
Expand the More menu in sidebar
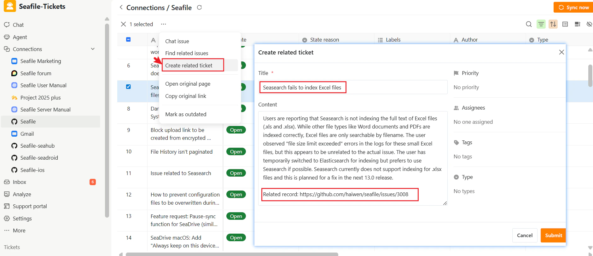[x=19, y=230]
